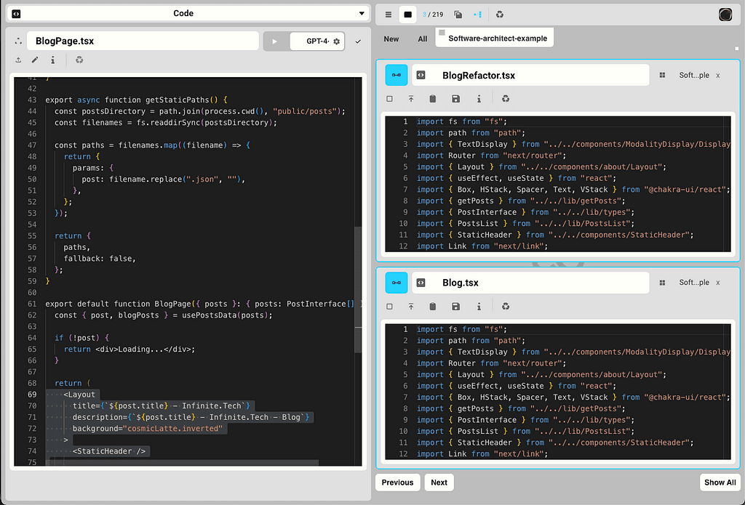Click move-to-top arrow on Blog.tsx card
Screen dimensions: 745x505
click(x=411, y=307)
